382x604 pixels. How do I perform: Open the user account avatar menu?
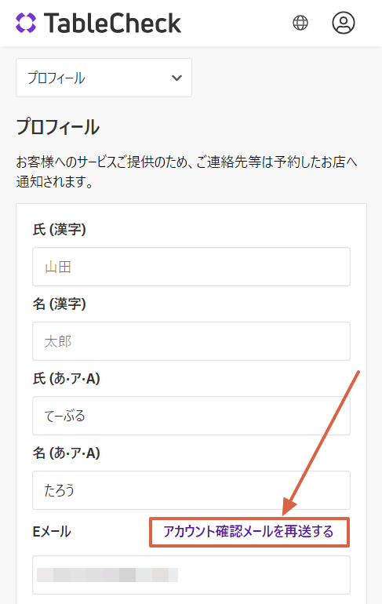[344, 23]
